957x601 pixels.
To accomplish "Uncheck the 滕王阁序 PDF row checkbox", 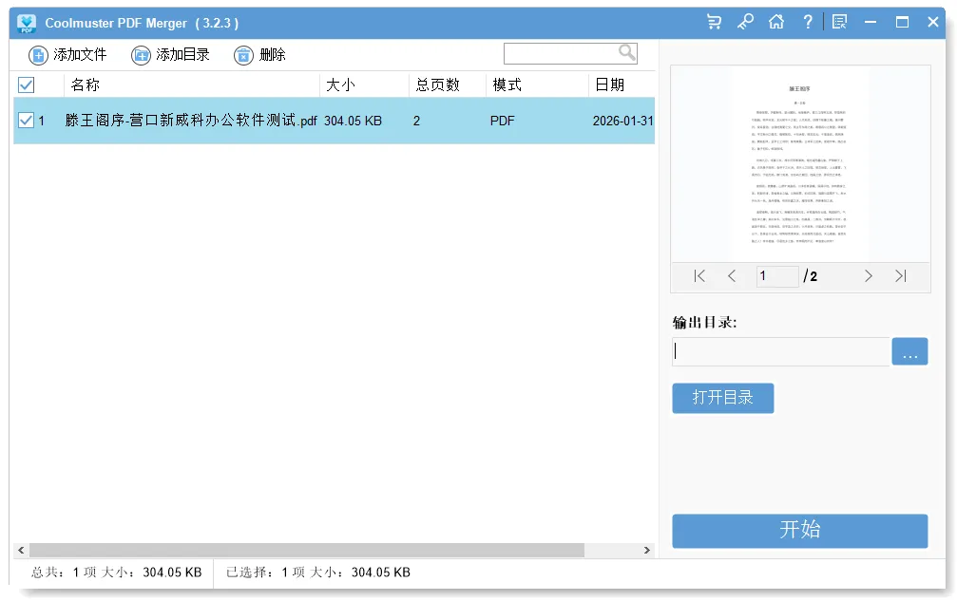I will pyautogui.click(x=26, y=120).
